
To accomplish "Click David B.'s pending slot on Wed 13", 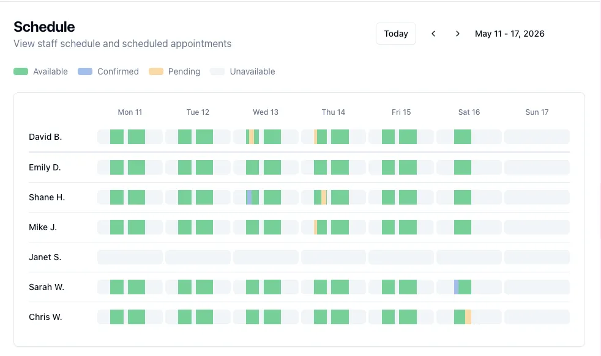I will point(252,137).
